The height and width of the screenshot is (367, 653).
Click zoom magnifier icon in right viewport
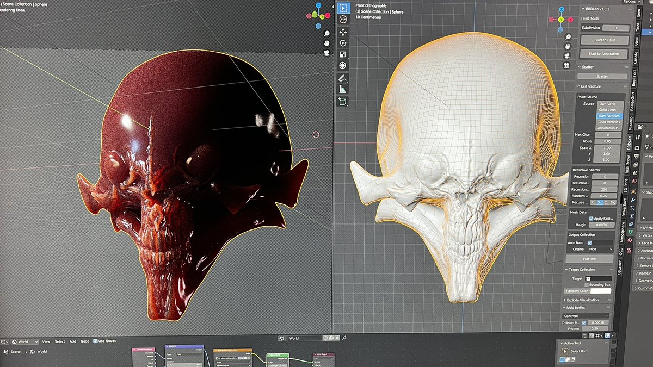point(568,37)
